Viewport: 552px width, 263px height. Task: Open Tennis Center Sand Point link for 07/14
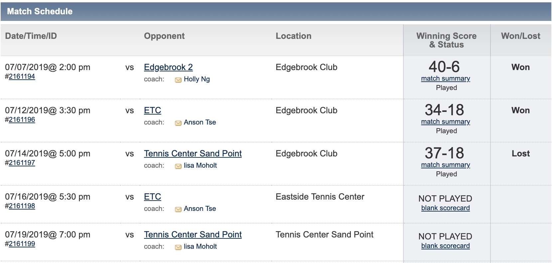(193, 153)
